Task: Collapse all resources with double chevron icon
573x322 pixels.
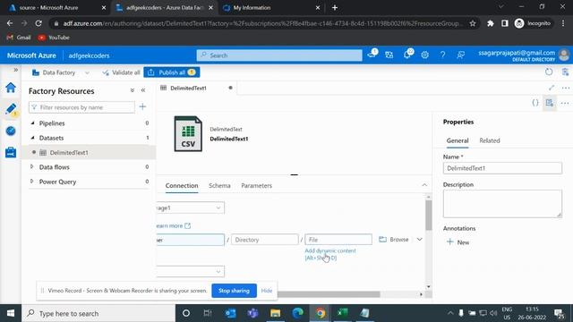Action: pos(133,90)
